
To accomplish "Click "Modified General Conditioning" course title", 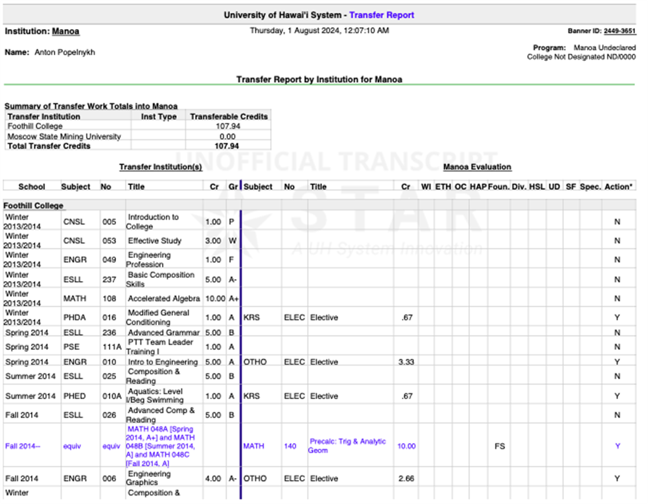I will [x=158, y=317].
